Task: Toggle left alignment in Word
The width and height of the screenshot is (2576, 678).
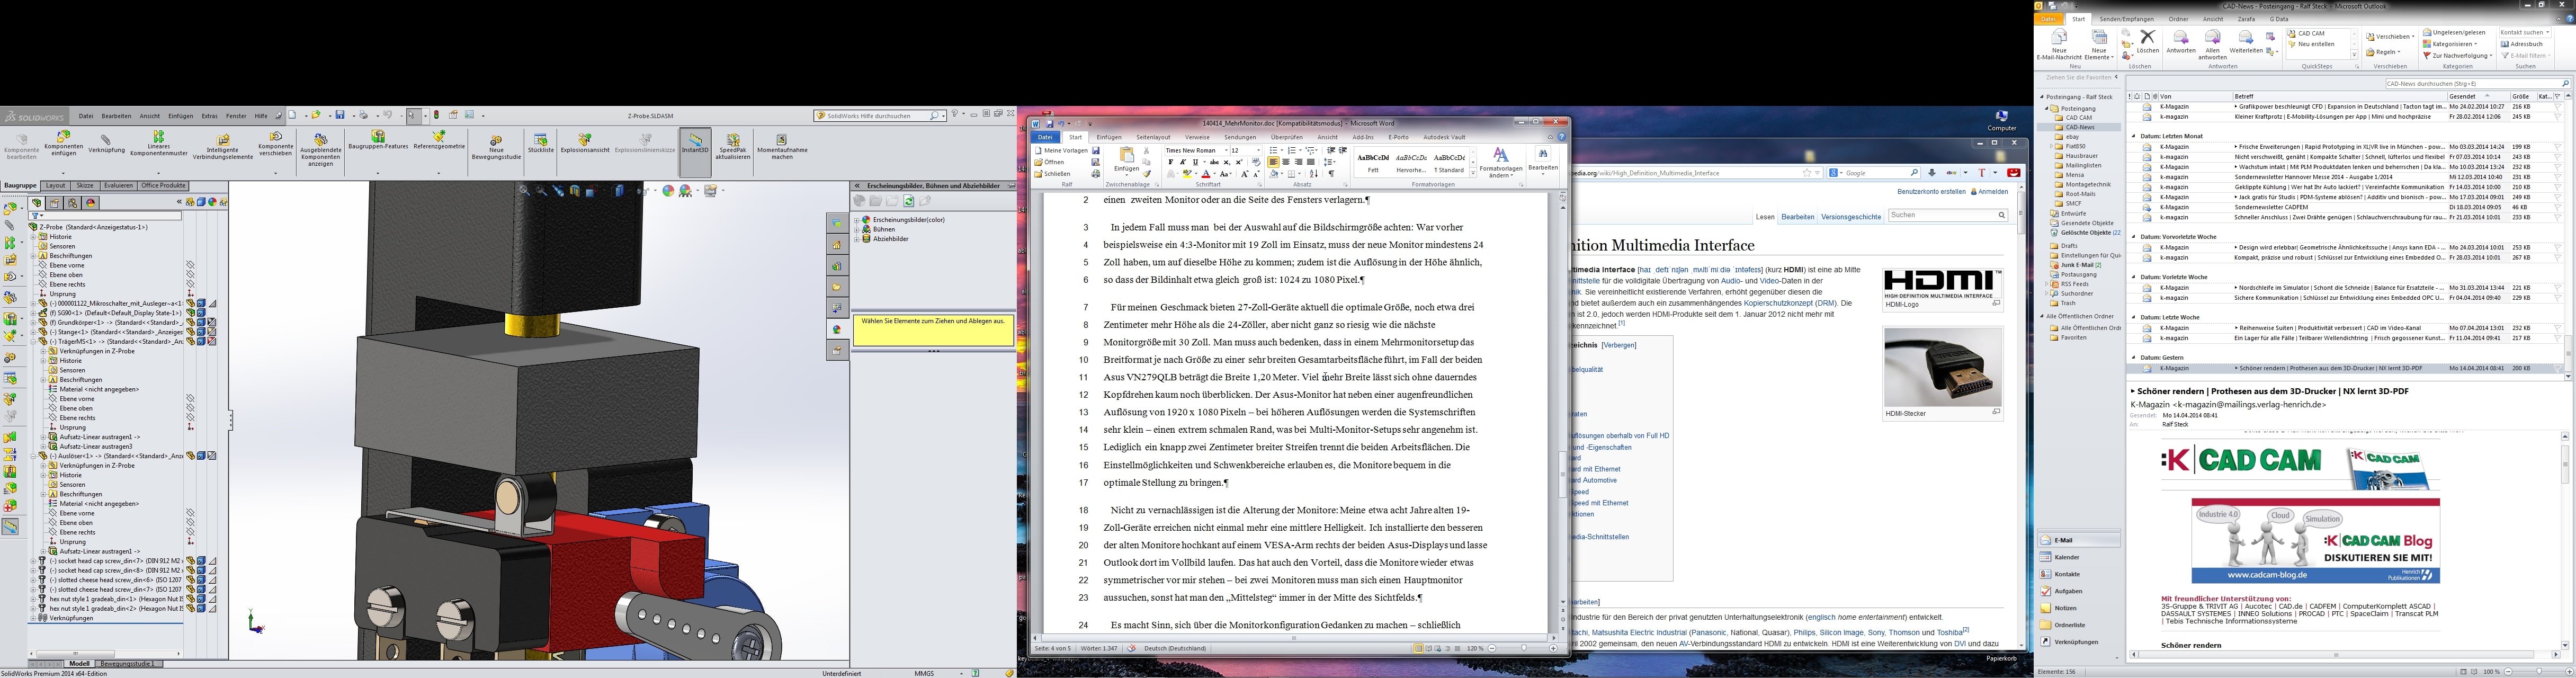Action: click(1273, 162)
